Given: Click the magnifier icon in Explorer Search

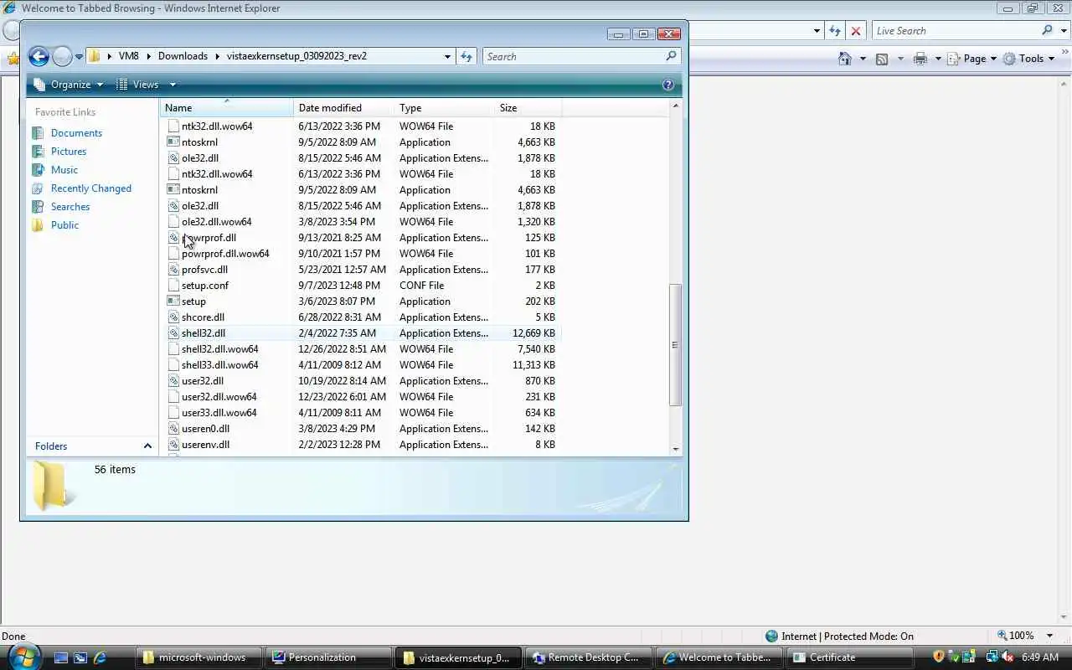Looking at the screenshot, I should [671, 56].
